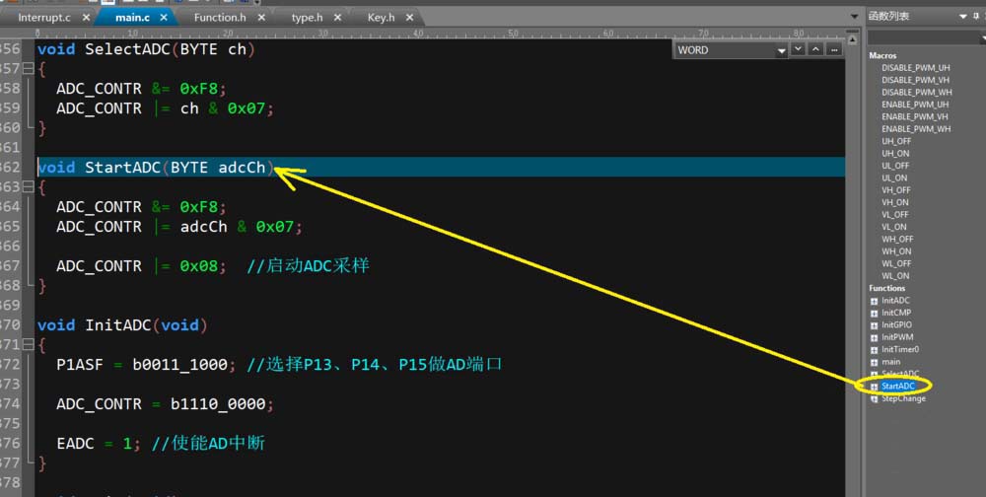Screen dimensions: 986x497
Task: Jump to InitADC in function list
Action: click(895, 301)
